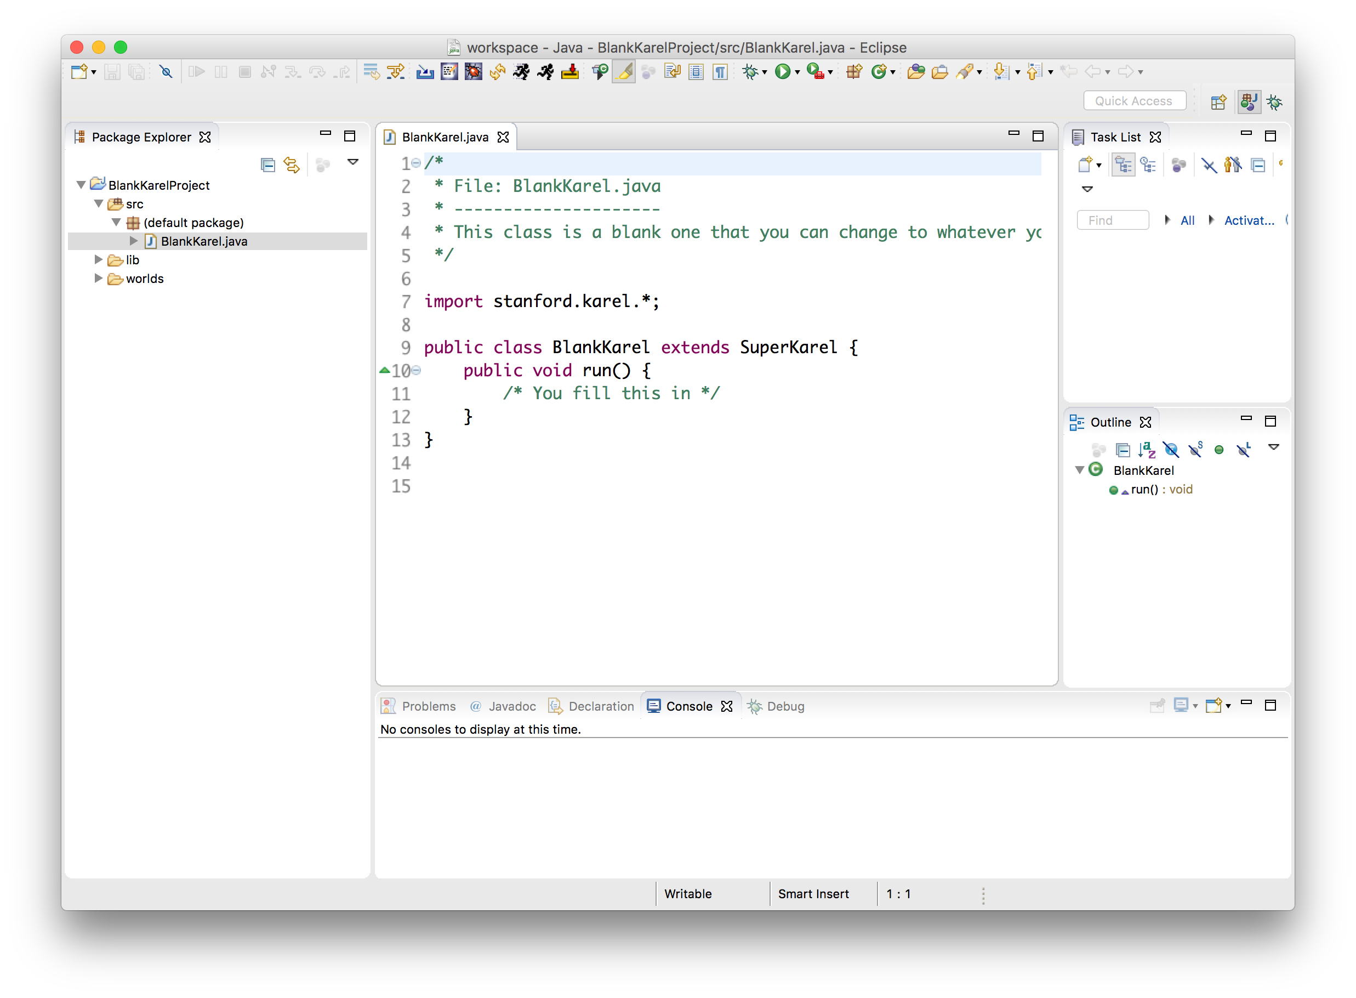
Task: Click the Search flashlight icon
Action: point(965,72)
